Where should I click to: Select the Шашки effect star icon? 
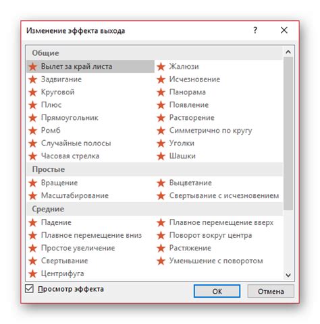coord(161,156)
